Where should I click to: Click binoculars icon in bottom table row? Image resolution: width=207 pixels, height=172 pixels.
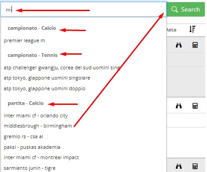pyautogui.click(x=179, y=166)
